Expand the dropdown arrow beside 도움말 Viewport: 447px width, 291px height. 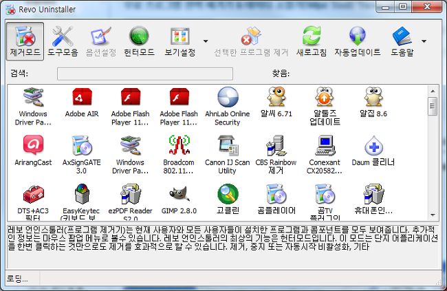click(424, 41)
